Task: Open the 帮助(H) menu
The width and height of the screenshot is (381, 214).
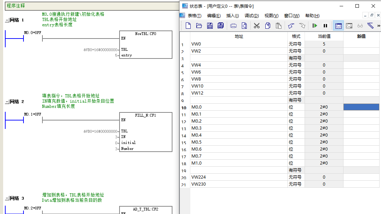Action: pos(312,16)
